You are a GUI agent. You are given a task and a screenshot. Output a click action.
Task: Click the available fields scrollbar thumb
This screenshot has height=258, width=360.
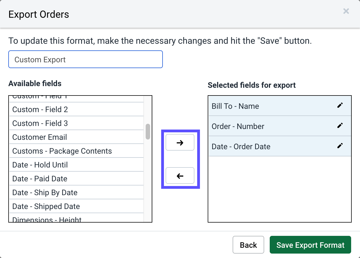click(x=148, y=131)
